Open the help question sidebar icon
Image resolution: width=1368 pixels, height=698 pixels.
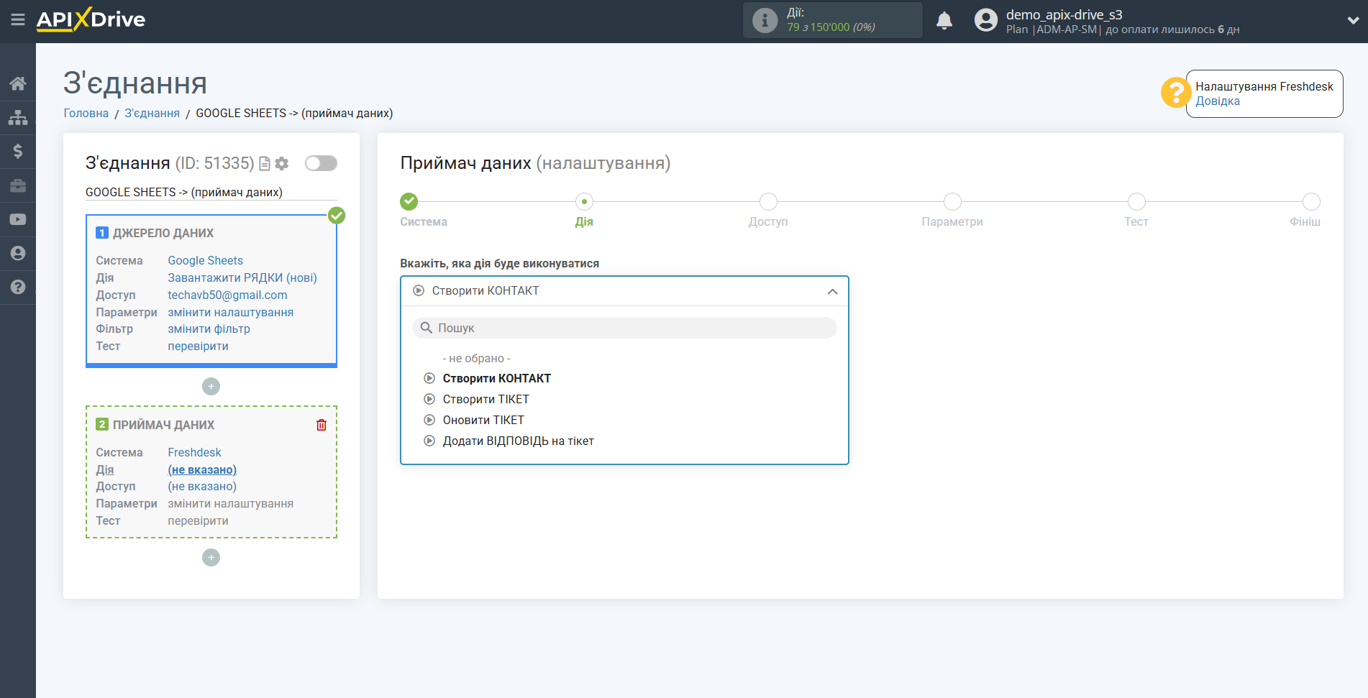click(18, 287)
